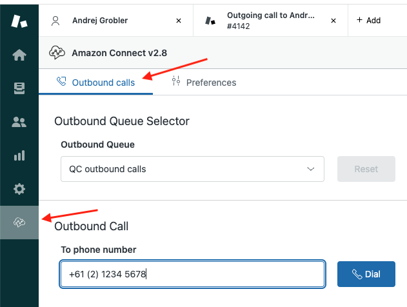Open the Amazon Connect sidebar app icon
This screenshot has width=407, height=307.
pyautogui.click(x=19, y=223)
